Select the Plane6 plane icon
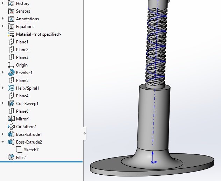The width and height of the screenshot is (221, 181). click(x=11, y=111)
